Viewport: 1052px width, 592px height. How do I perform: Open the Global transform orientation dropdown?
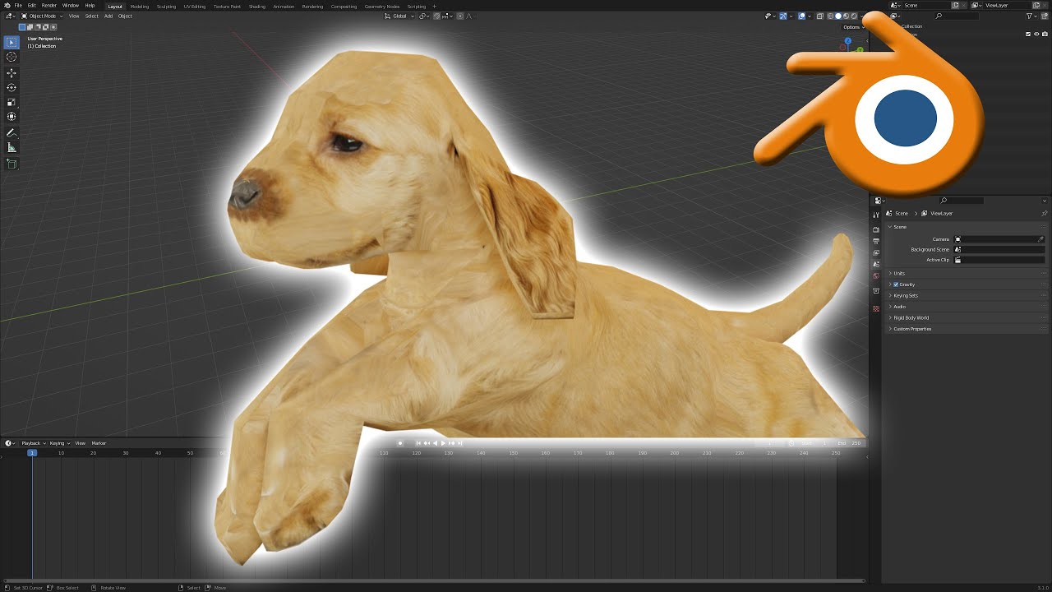[x=399, y=16]
